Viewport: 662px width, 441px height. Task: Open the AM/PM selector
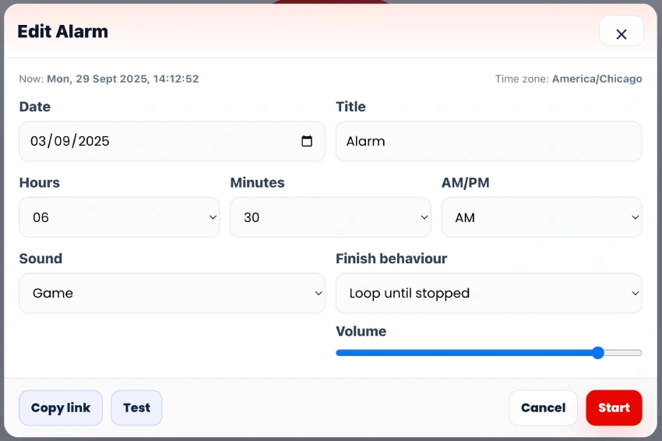[541, 217]
